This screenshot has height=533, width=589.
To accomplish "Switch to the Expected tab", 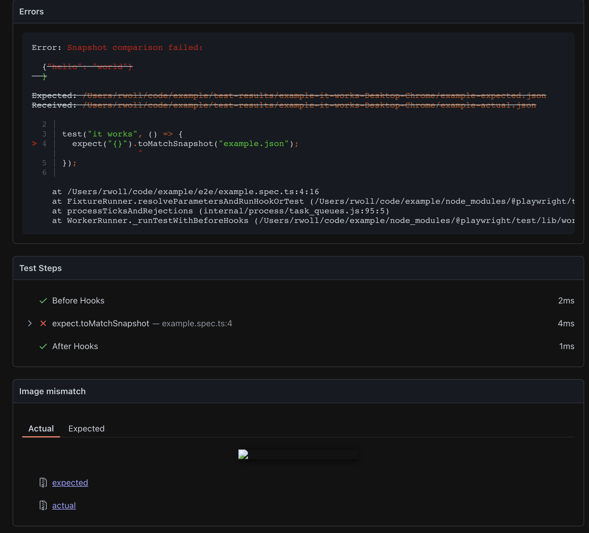I will 86,429.
